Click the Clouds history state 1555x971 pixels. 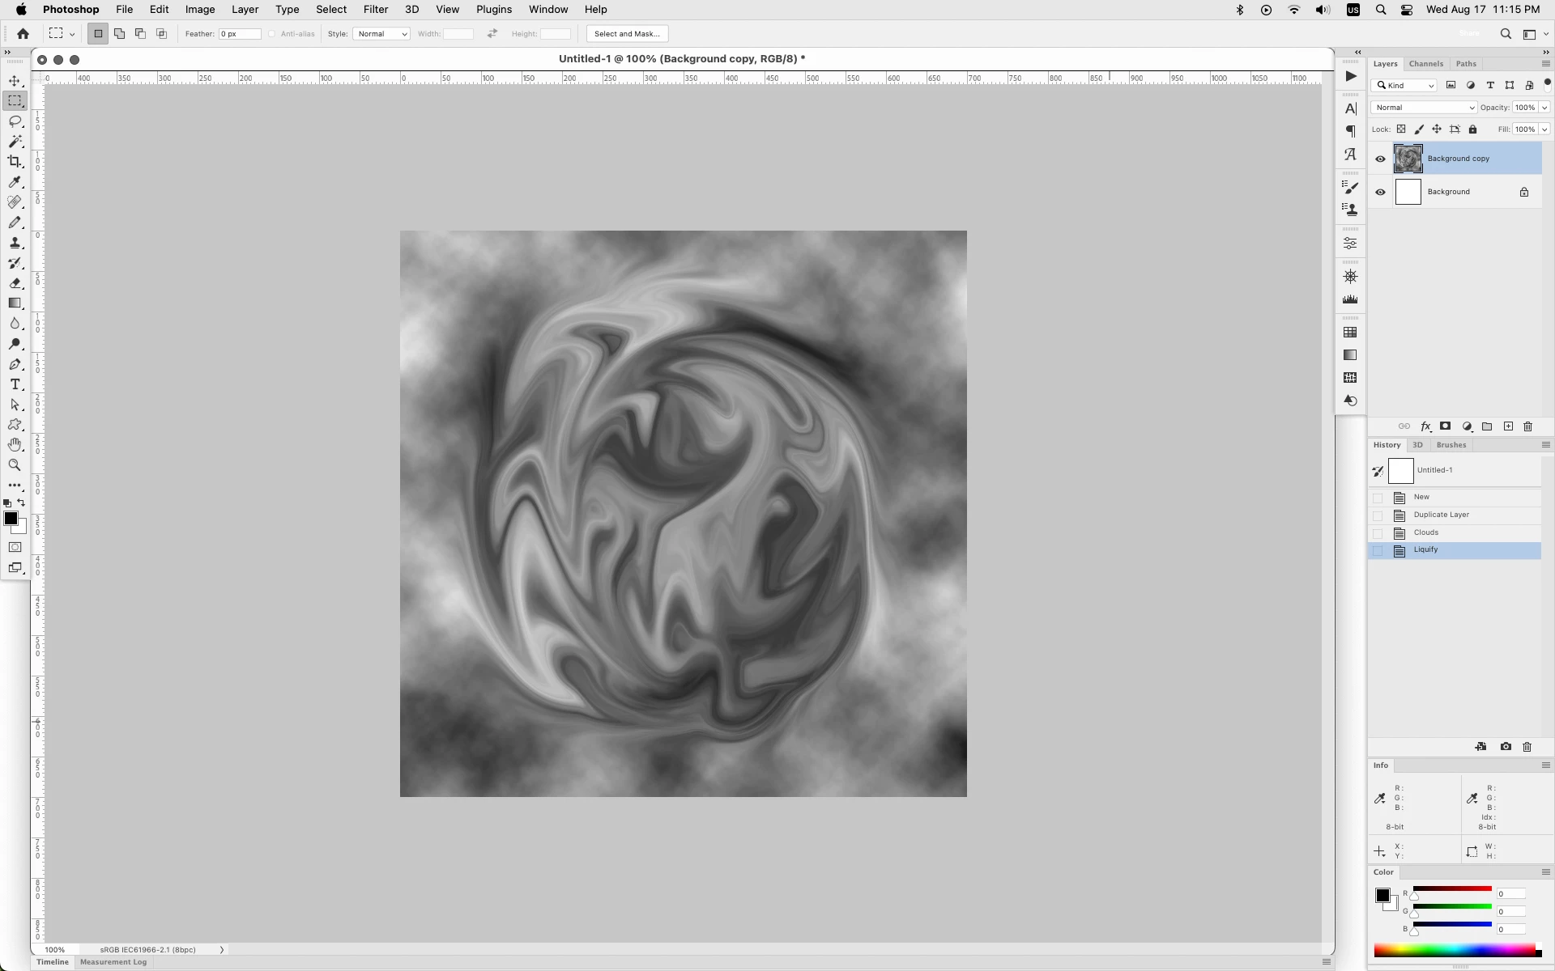click(x=1426, y=532)
